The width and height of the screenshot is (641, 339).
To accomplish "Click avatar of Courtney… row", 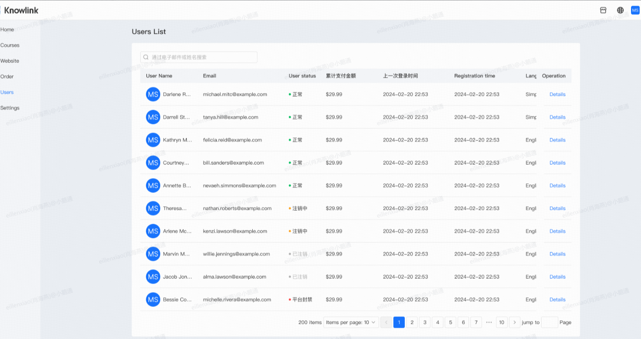I will click(153, 163).
